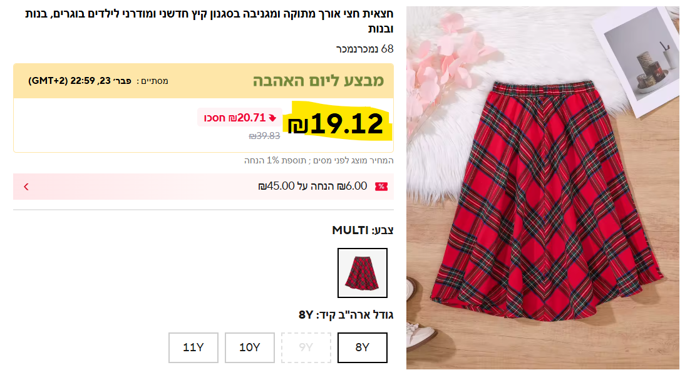The height and width of the screenshot is (370, 680).
Task: Click the product title text
Action: 209,21
